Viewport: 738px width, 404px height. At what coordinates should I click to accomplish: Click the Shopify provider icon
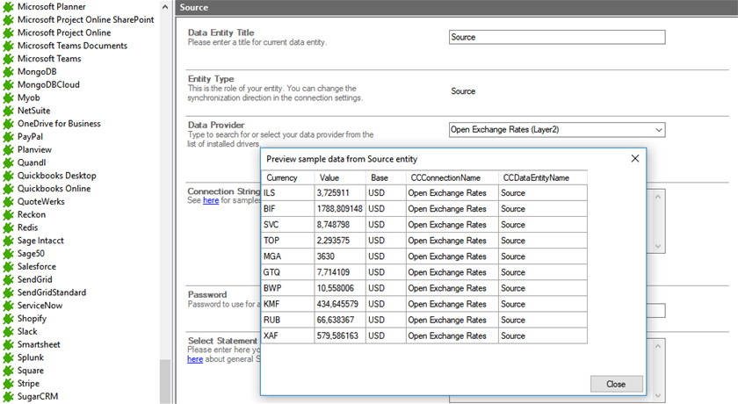coord(9,319)
